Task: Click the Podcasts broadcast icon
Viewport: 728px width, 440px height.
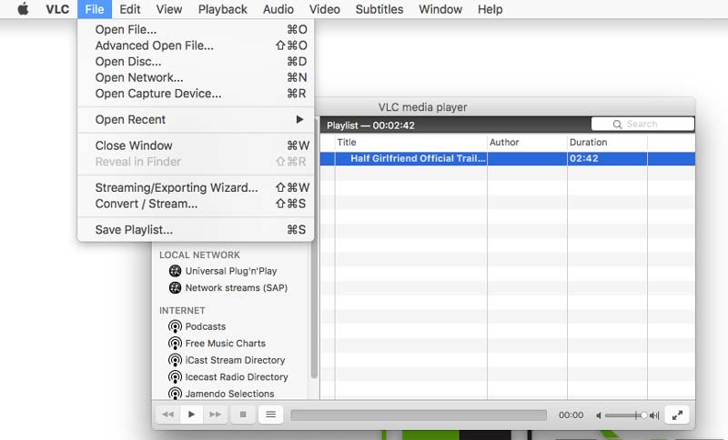Action: pos(175,327)
